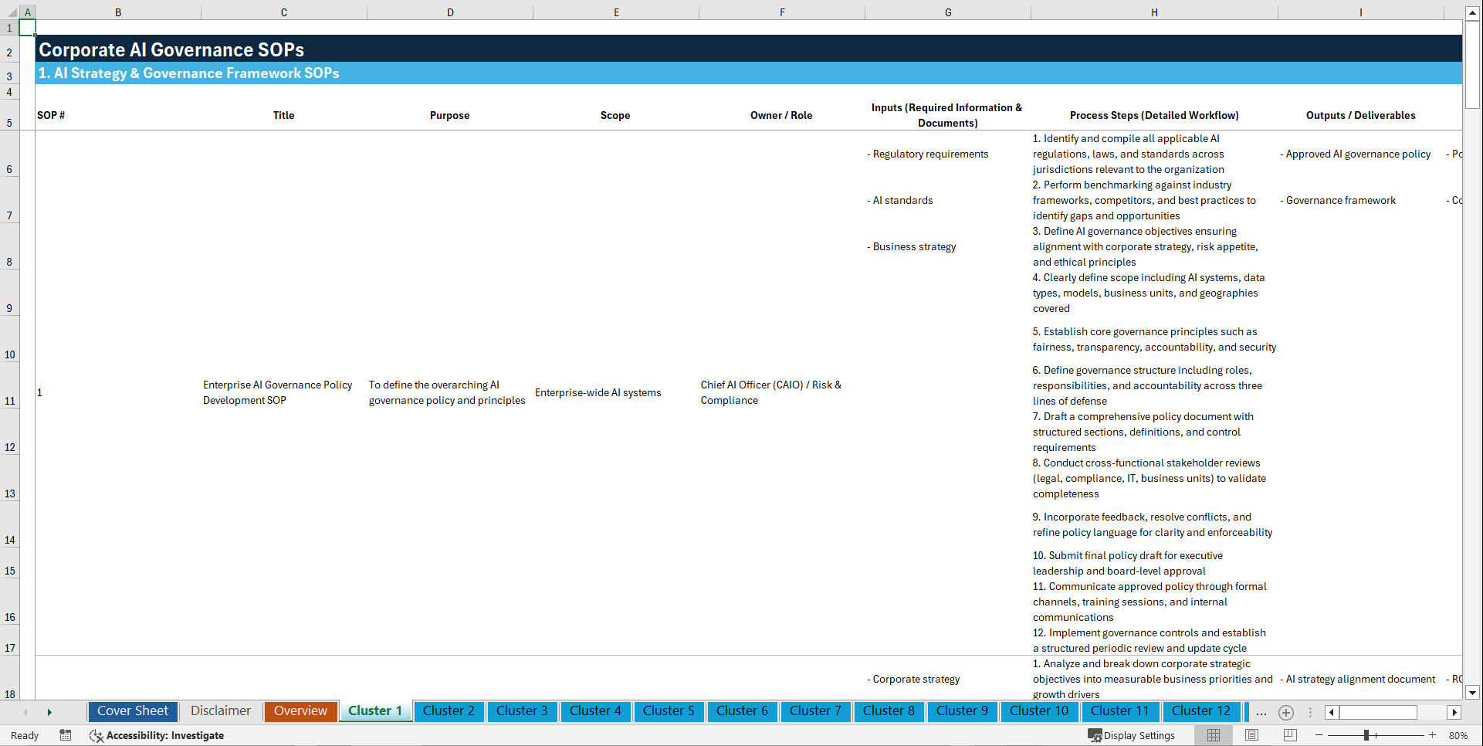1483x746 pixels.
Task: Click the Zoom Out minus icon
Action: (1319, 735)
